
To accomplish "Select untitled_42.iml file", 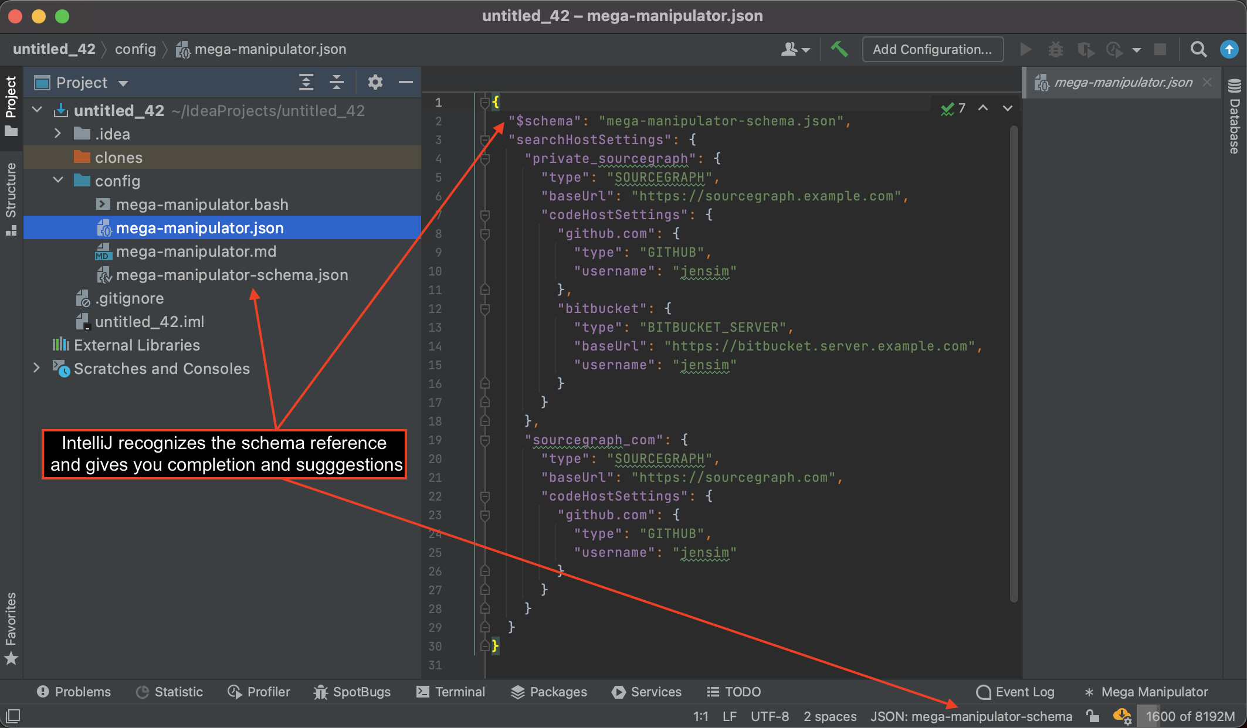I will (x=222, y=321).
